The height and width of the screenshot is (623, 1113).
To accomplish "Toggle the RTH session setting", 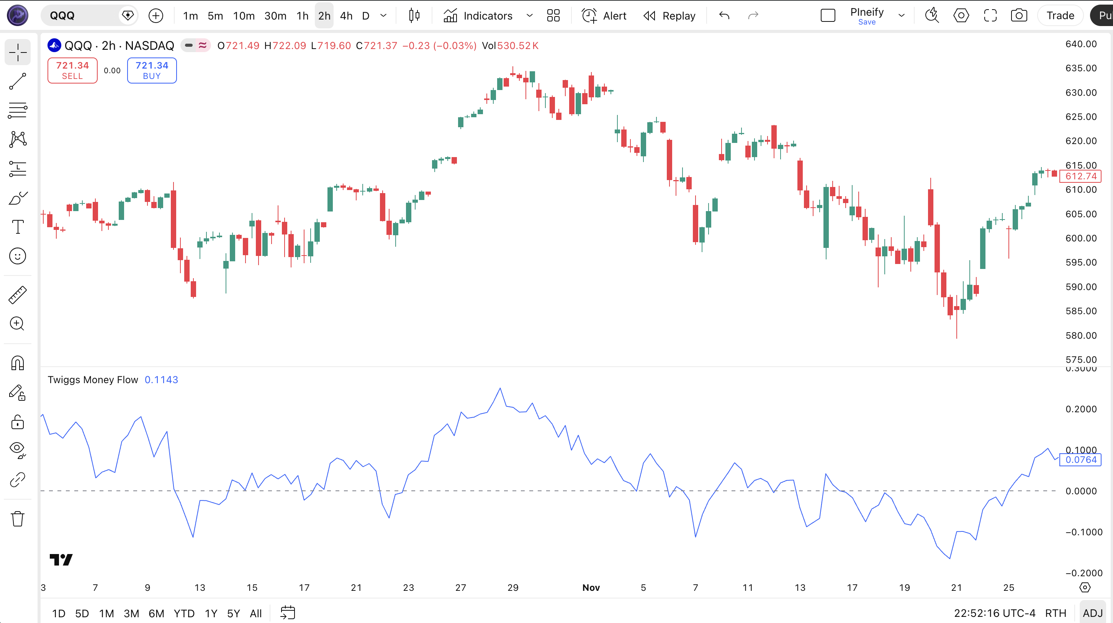I will coord(1056,613).
